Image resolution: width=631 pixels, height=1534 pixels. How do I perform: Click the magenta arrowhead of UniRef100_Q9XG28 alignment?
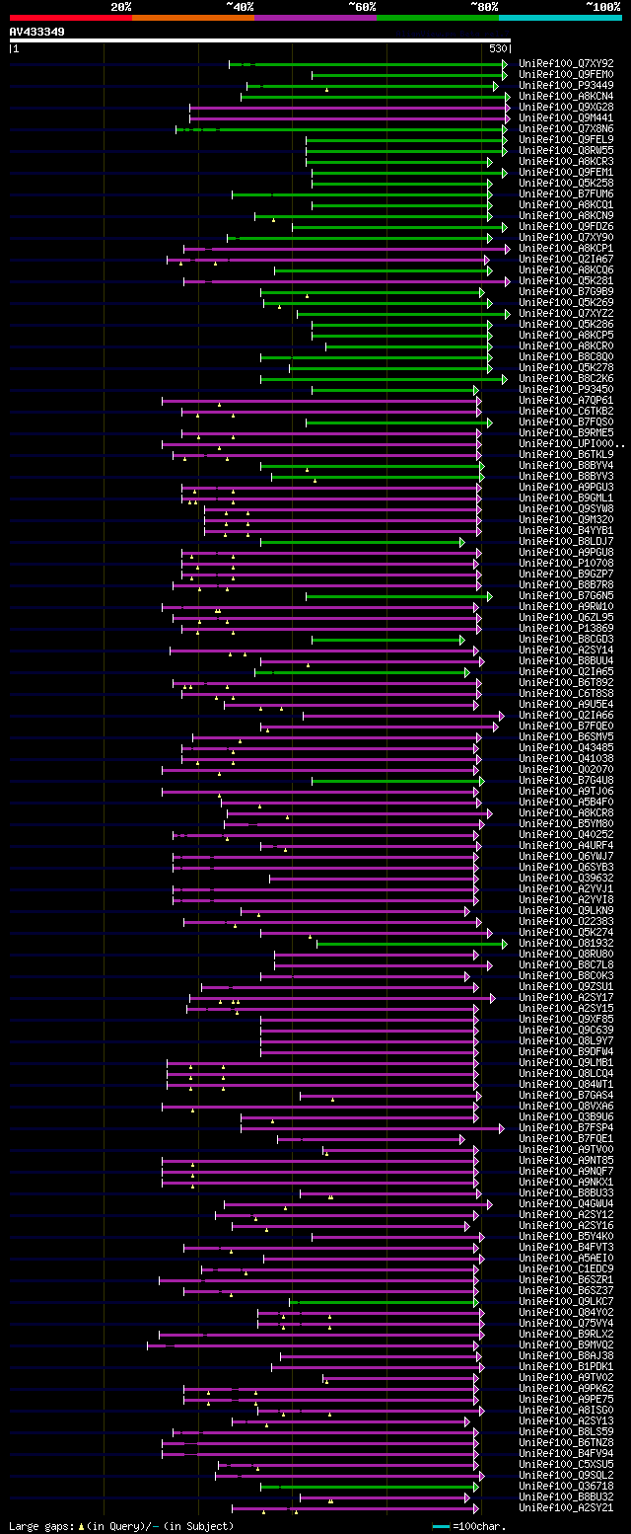tap(507, 108)
